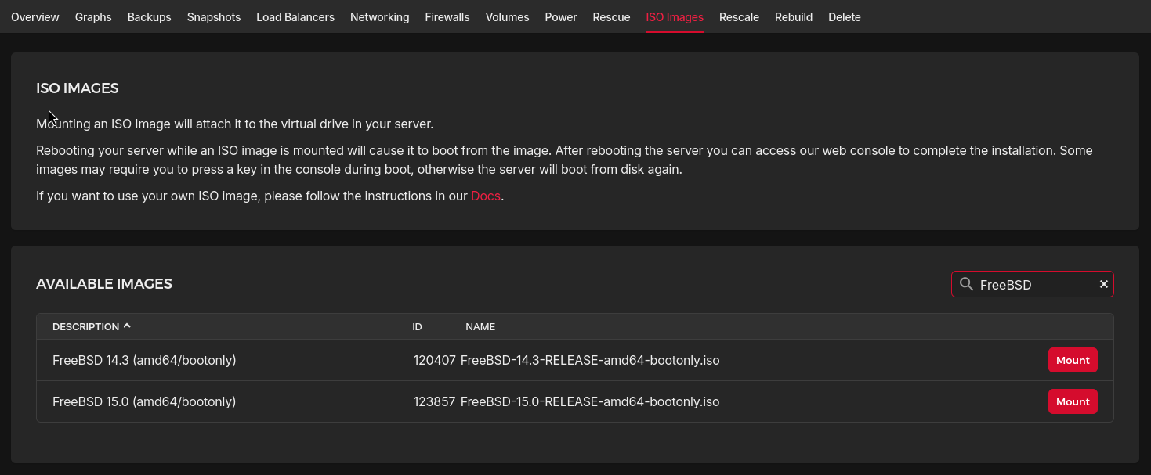Open the Overview tab
Screen dimensions: 1151x475
[x=35, y=16]
